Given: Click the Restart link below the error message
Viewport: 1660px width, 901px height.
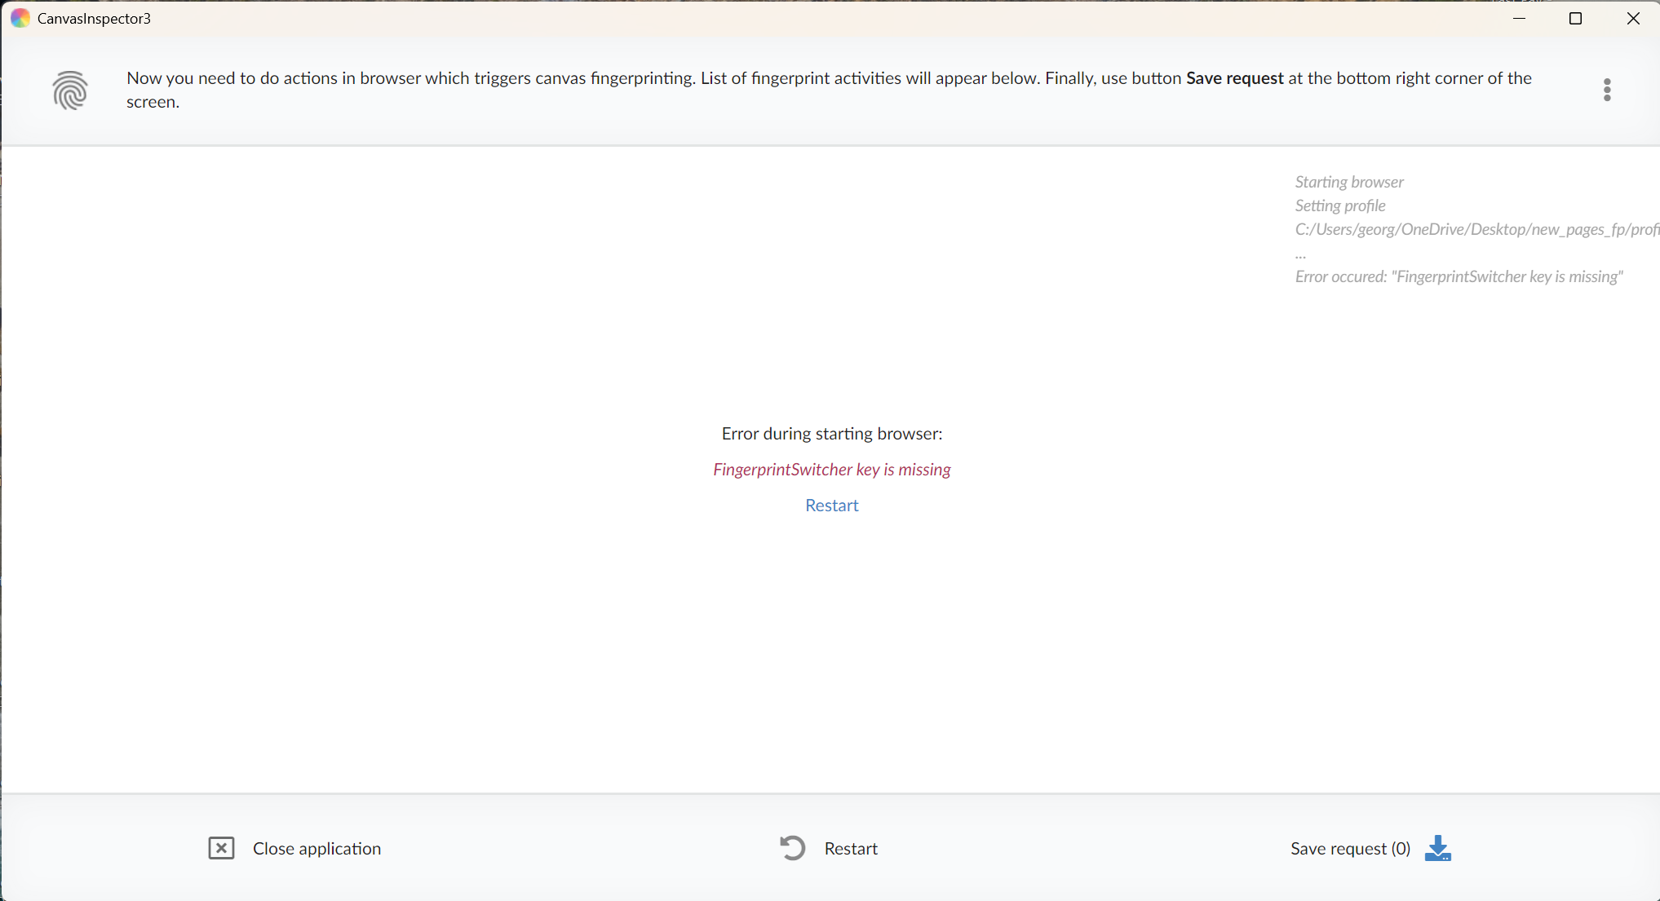Looking at the screenshot, I should coord(831,505).
